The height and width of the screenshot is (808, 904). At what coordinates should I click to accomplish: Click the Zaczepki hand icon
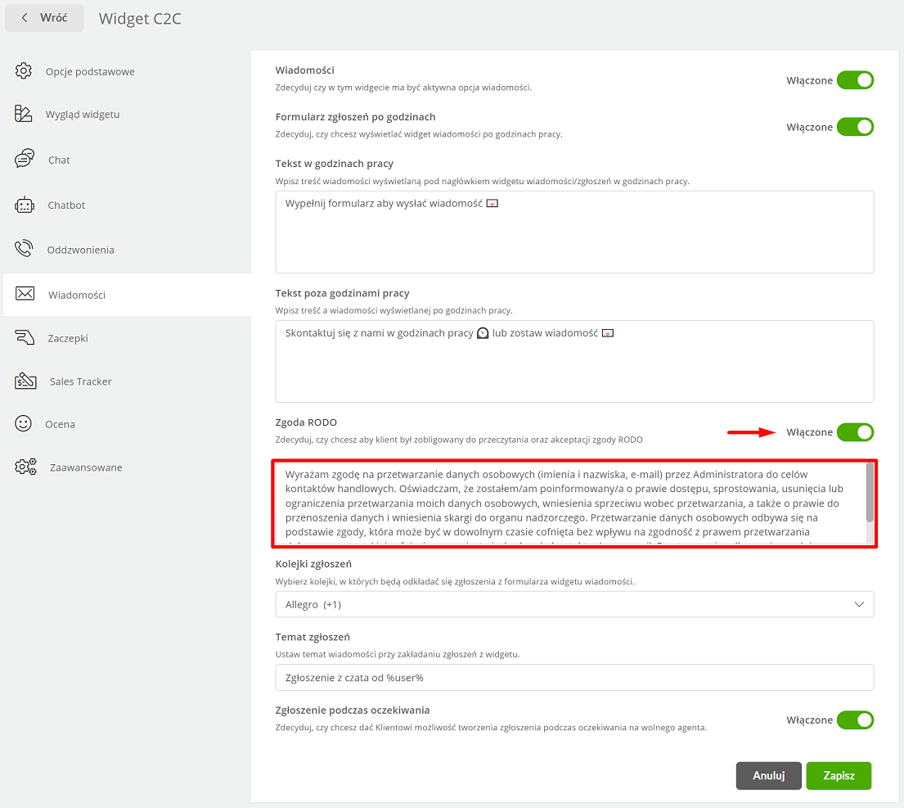[x=25, y=337]
